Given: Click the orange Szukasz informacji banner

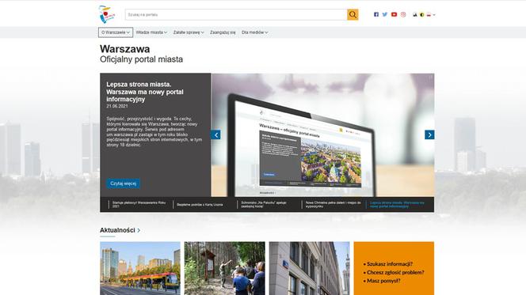Looking at the screenshot, I should coord(394,268).
